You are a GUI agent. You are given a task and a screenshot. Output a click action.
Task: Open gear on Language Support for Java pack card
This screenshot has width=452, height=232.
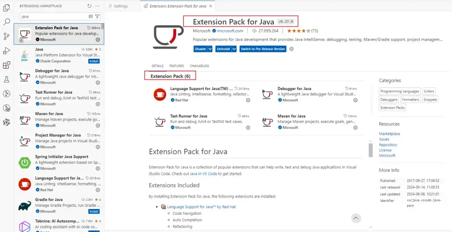click(x=248, y=100)
